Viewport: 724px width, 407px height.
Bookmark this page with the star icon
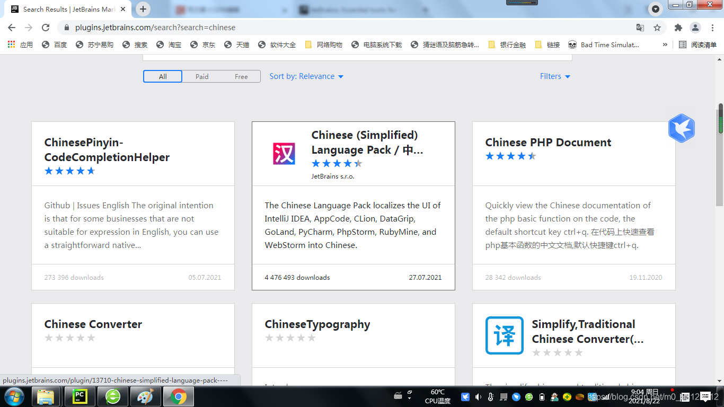(657, 28)
